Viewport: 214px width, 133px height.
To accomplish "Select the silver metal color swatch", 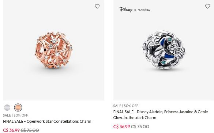I will [x=7, y=107].
